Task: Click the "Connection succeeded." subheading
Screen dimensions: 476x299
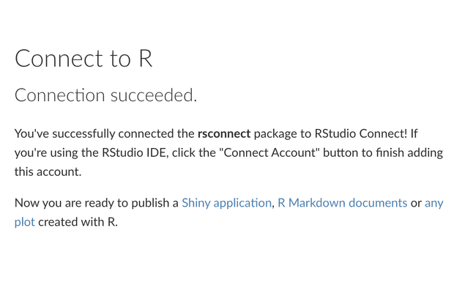Action: [x=105, y=95]
